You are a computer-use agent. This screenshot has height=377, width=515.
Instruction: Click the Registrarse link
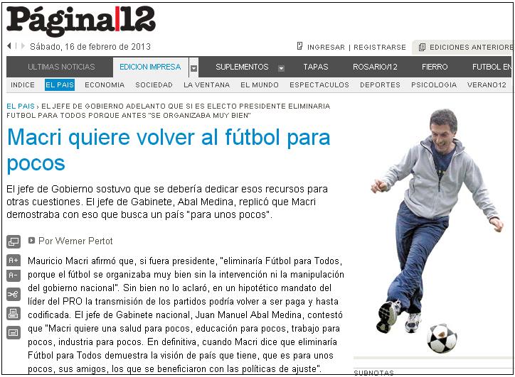tap(380, 47)
